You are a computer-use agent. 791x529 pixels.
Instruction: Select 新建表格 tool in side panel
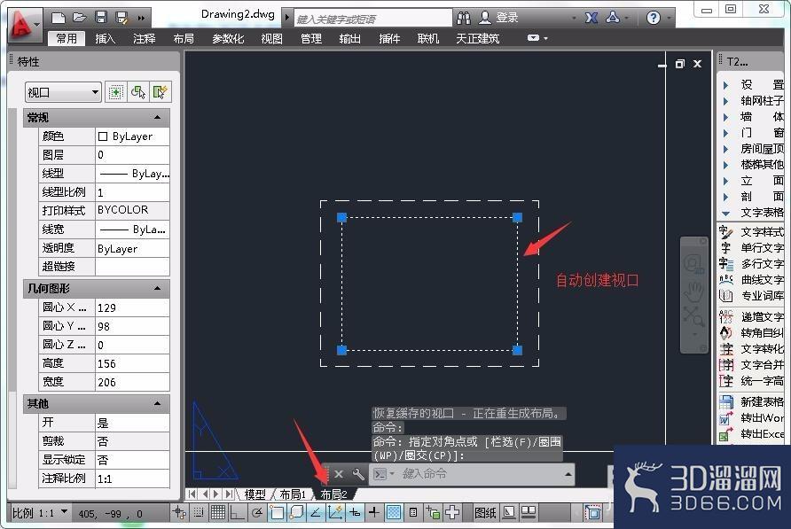(750, 402)
